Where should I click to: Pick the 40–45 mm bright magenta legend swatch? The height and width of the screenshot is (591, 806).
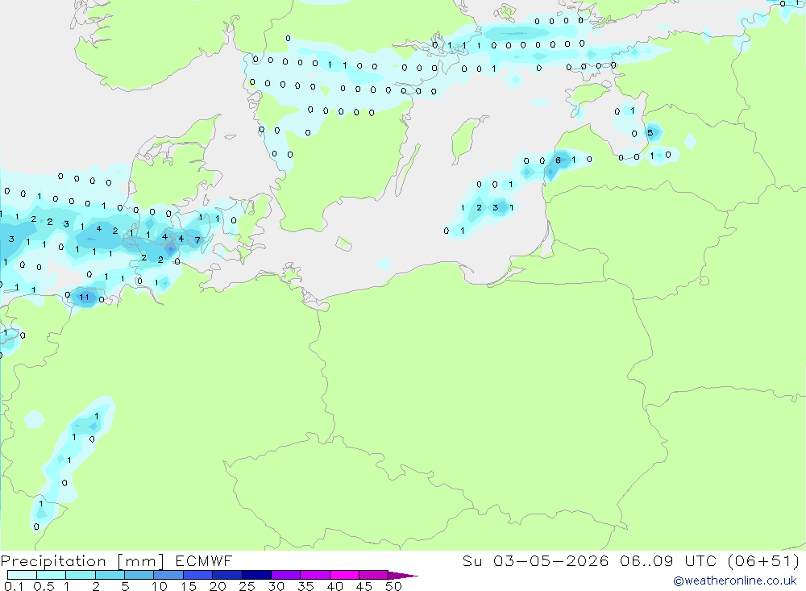344,575
